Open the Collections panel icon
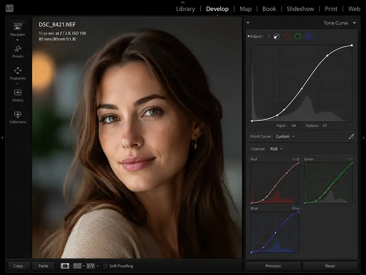366x275 pixels. coord(18,114)
